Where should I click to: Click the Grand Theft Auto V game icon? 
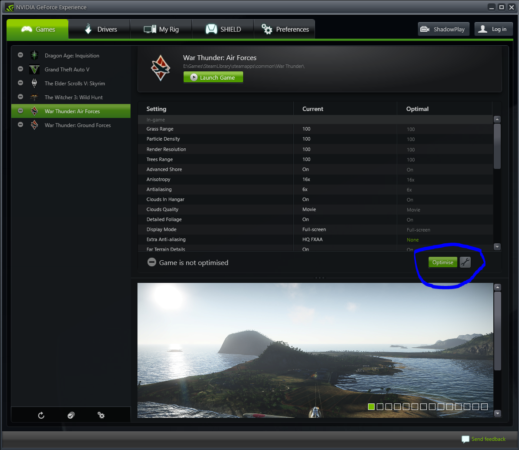click(34, 69)
